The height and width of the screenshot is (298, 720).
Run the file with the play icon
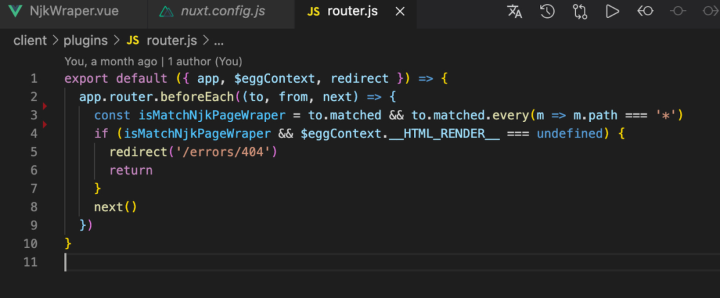[x=612, y=11]
